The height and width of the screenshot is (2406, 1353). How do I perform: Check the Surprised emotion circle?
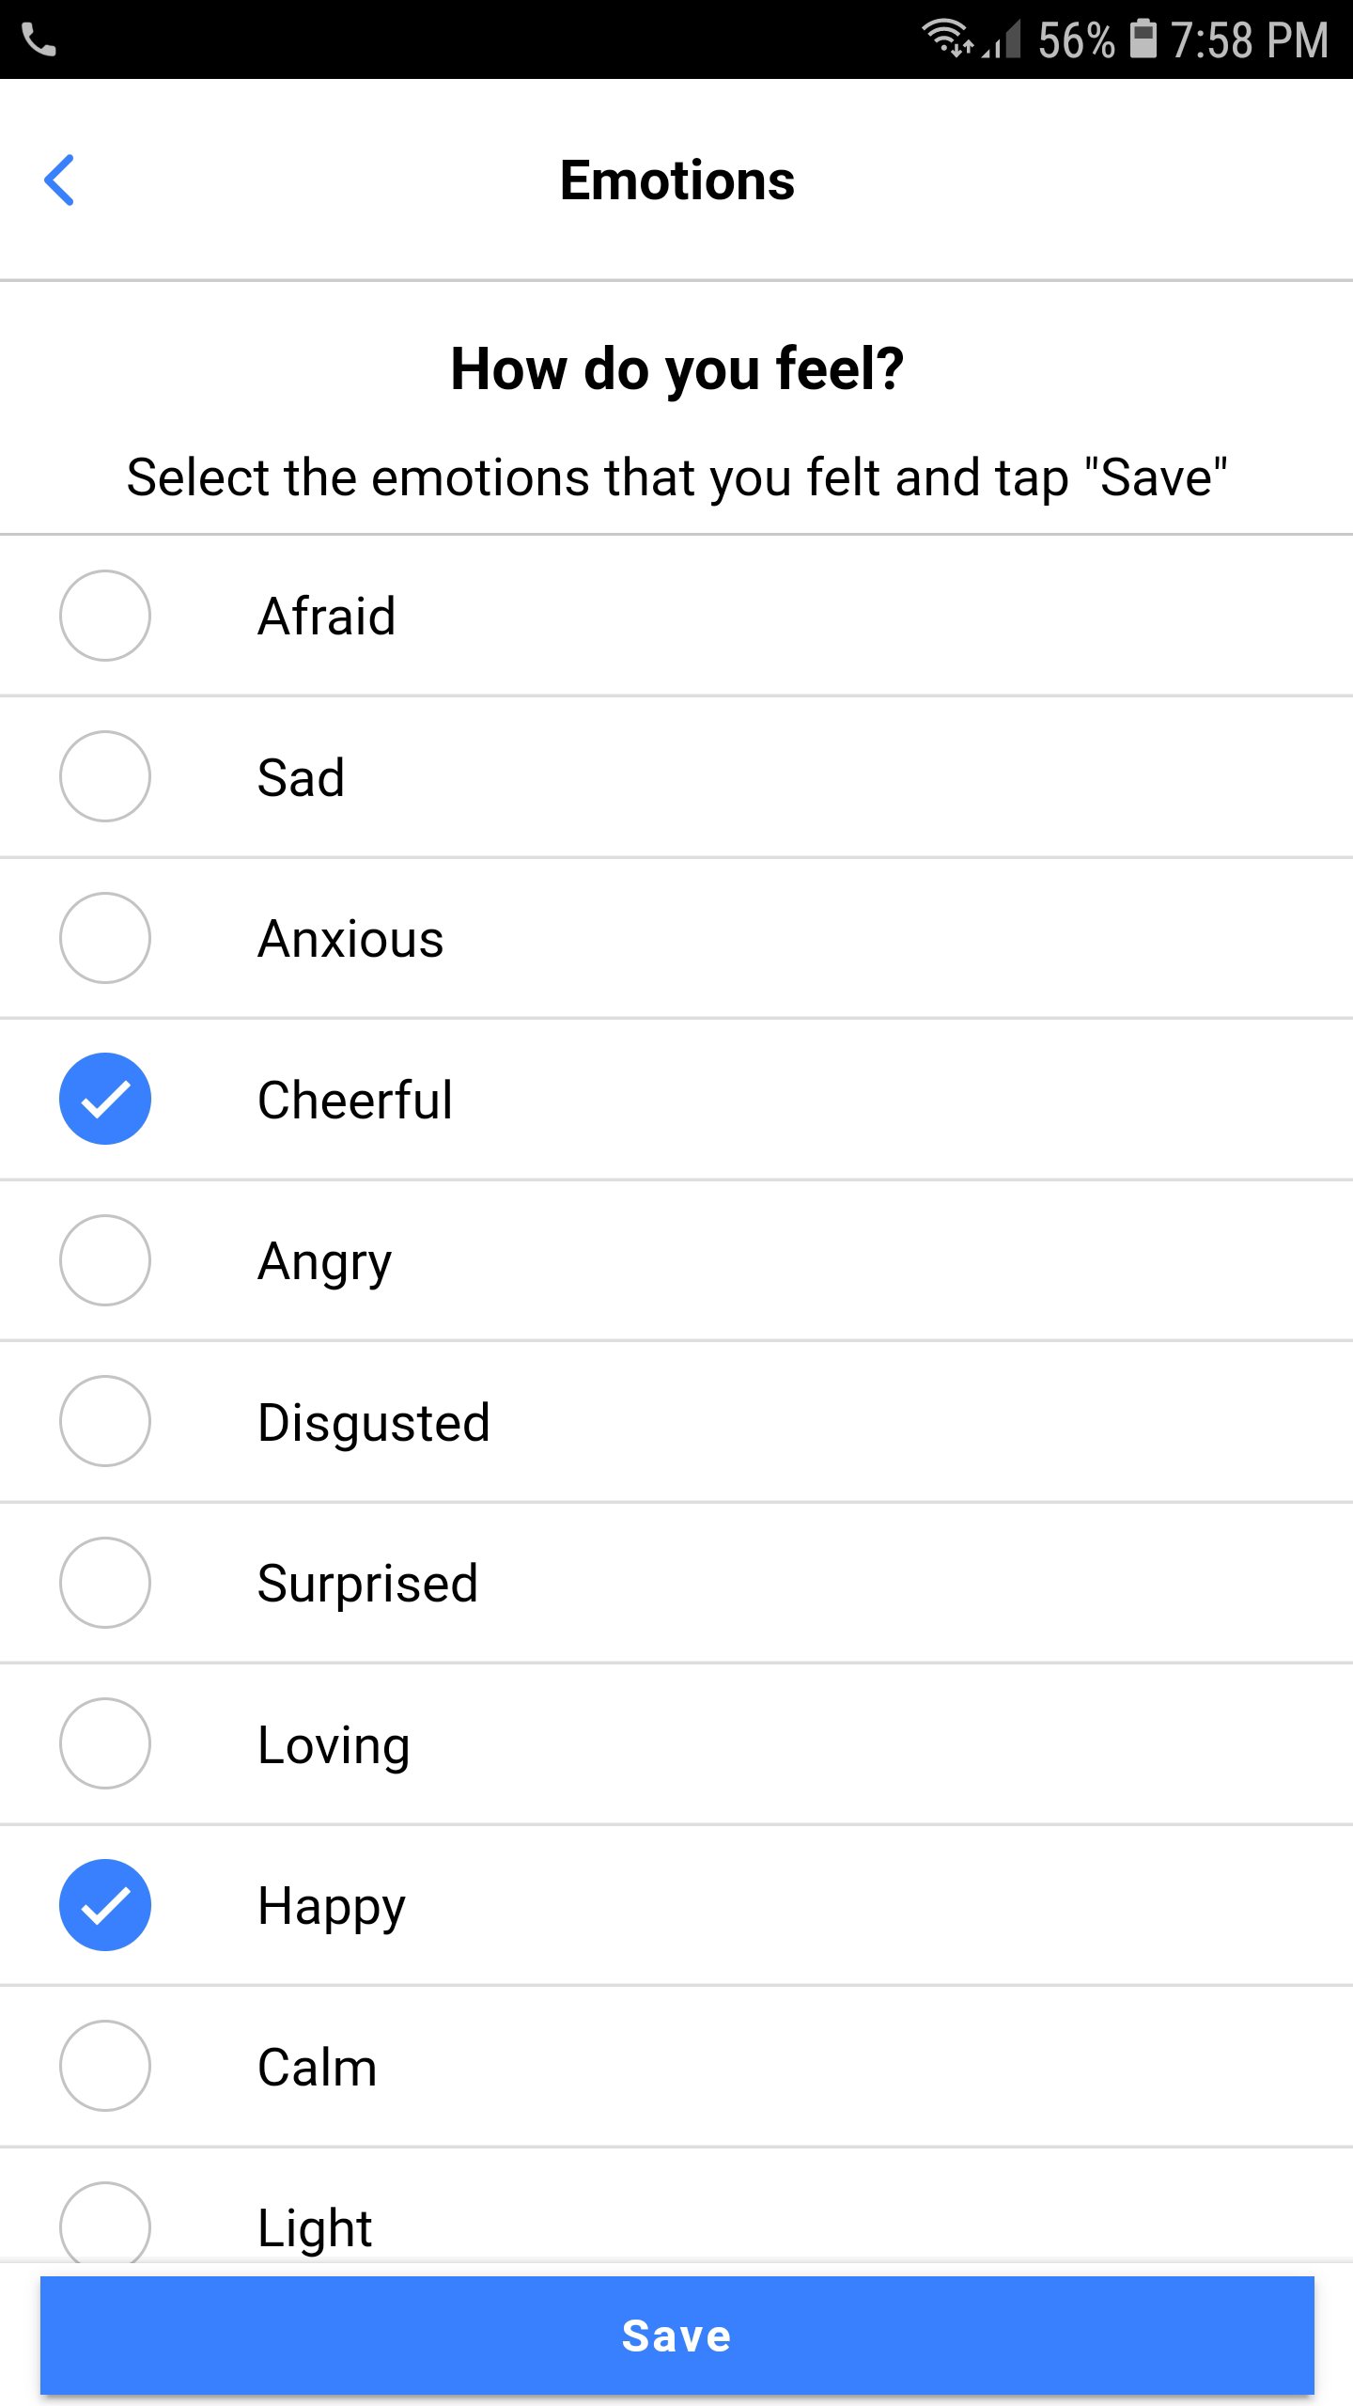click(105, 1583)
